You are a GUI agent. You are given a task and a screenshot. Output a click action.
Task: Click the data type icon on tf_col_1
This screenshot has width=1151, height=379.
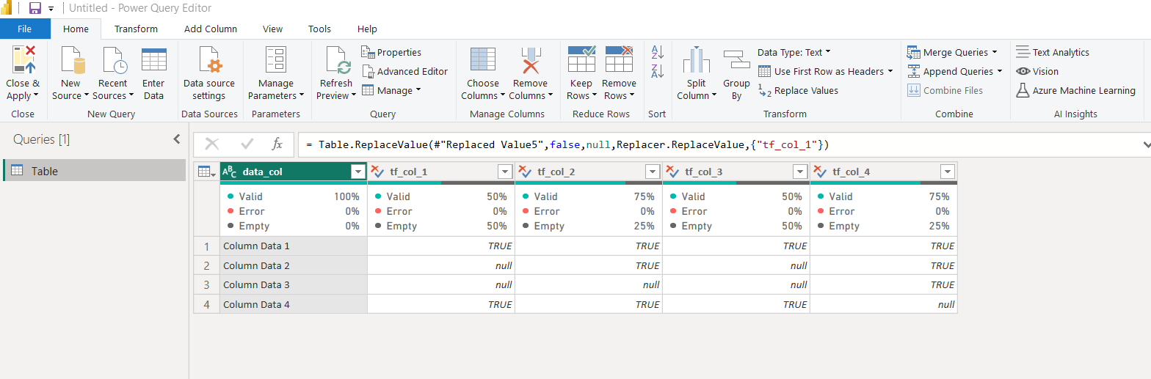[x=378, y=172]
